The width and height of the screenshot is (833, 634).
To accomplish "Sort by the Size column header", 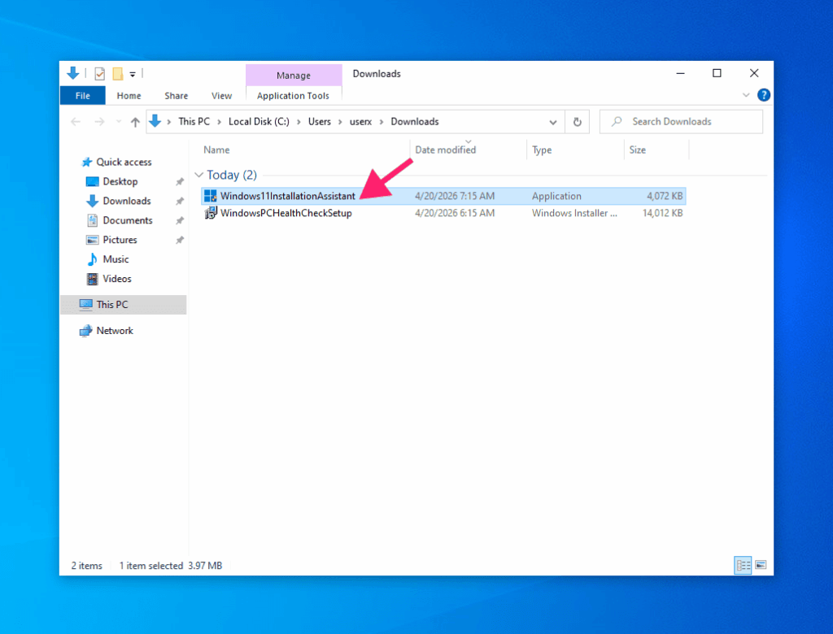I will click(x=637, y=150).
